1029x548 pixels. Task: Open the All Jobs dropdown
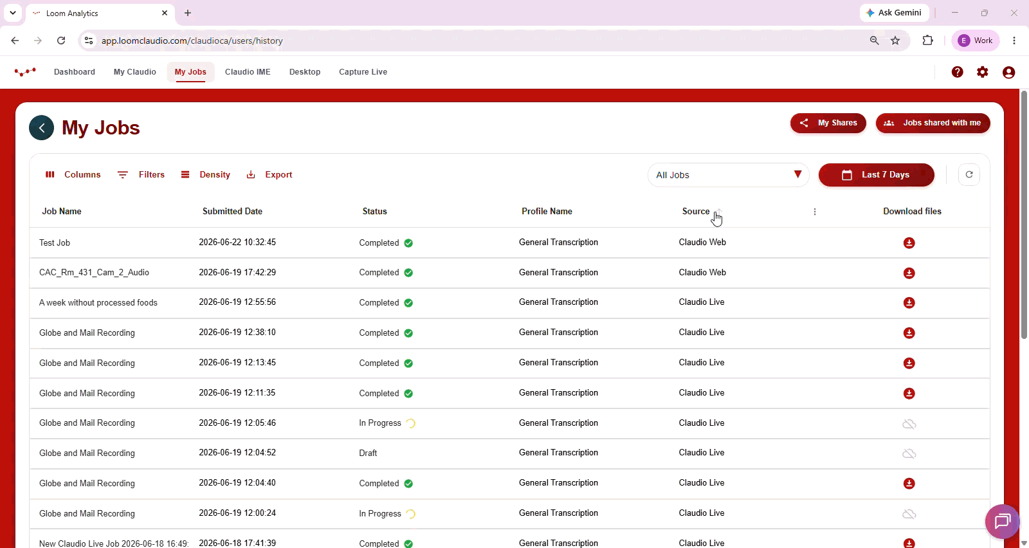[x=728, y=175]
